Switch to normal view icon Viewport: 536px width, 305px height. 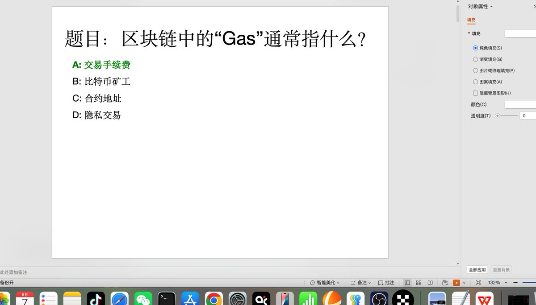[x=407, y=283]
